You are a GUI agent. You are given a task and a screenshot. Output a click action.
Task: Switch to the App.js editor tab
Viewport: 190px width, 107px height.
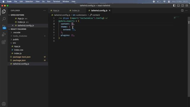click(x=58, y=11)
